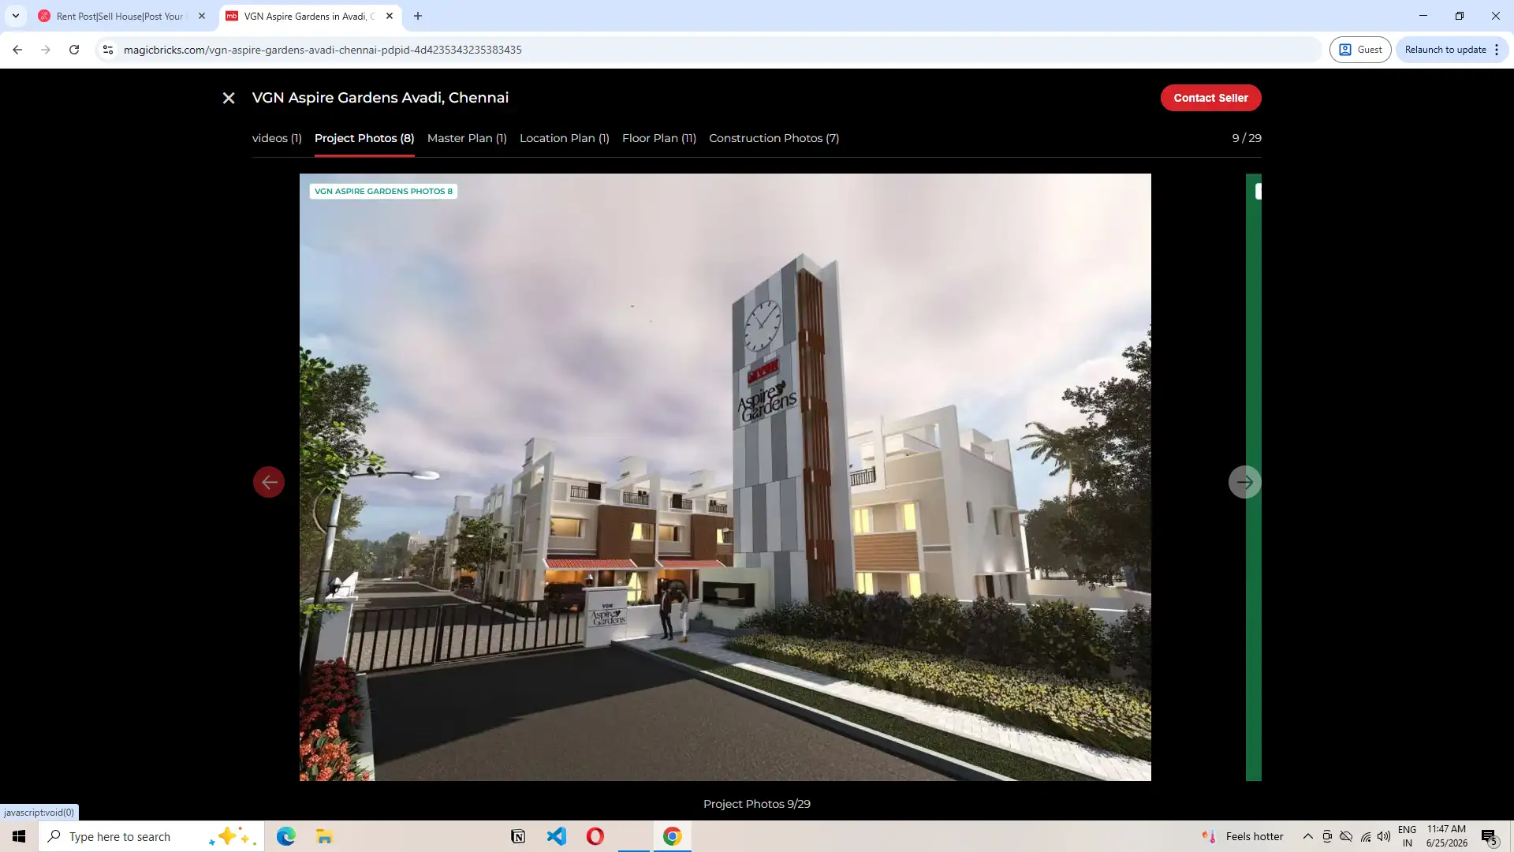Screen dimensions: 1514x852
Task: Launch Microsoft Edge from the taskbar
Action: [x=285, y=836]
